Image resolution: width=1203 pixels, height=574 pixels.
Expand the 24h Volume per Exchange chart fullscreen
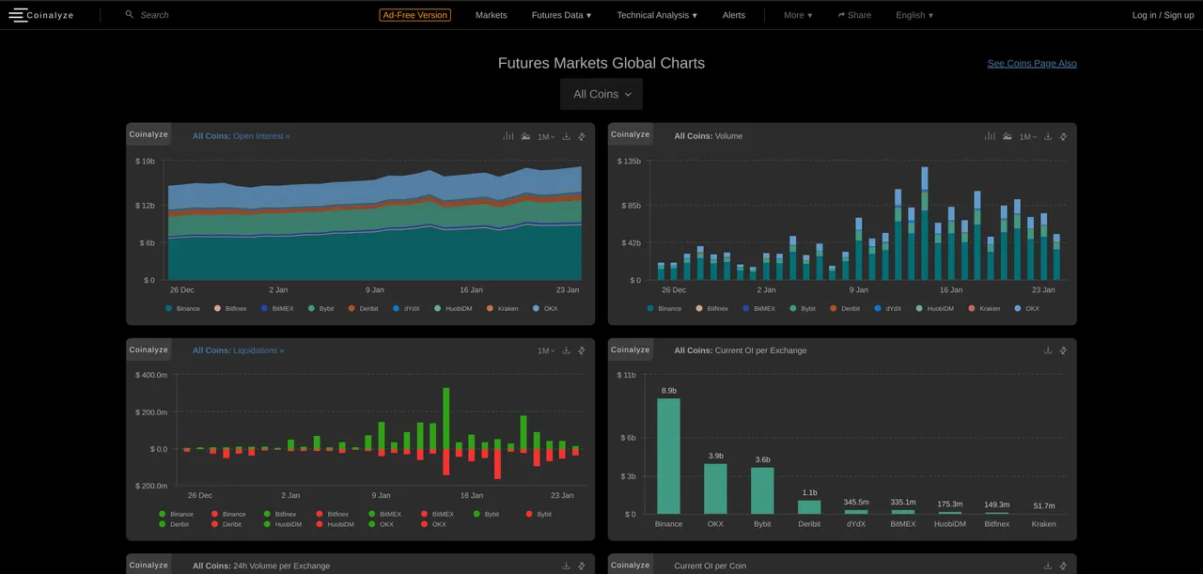(582, 566)
